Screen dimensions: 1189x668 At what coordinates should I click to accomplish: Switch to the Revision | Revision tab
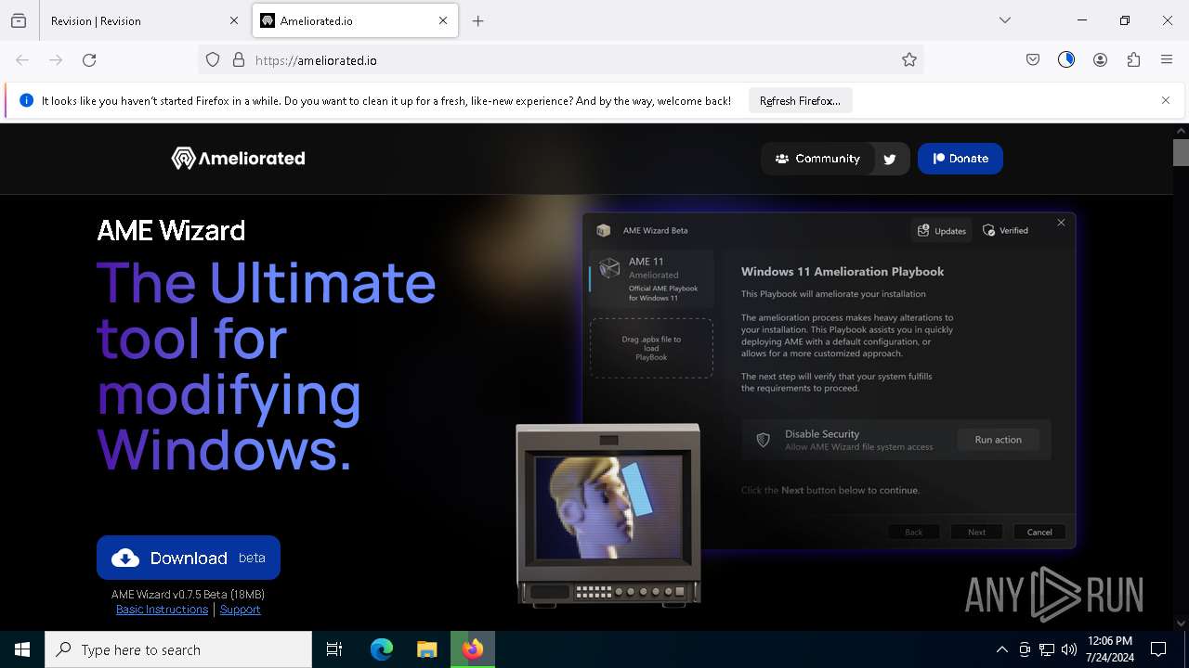pos(144,20)
